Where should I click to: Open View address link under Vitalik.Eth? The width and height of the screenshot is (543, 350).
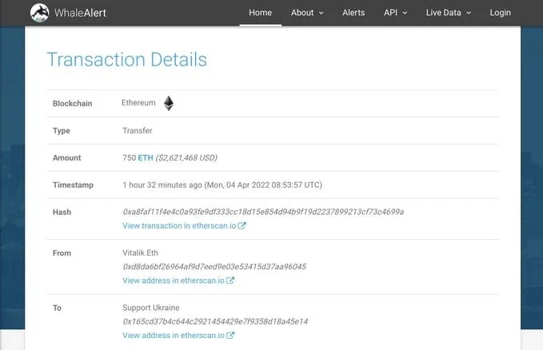pos(174,280)
